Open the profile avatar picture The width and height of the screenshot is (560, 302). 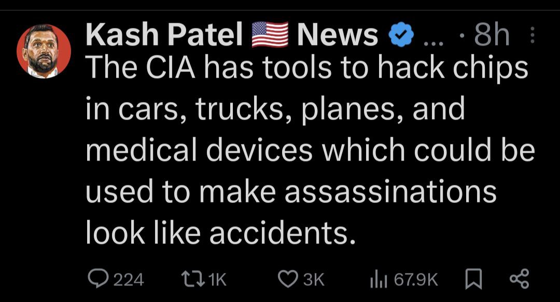point(44,52)
